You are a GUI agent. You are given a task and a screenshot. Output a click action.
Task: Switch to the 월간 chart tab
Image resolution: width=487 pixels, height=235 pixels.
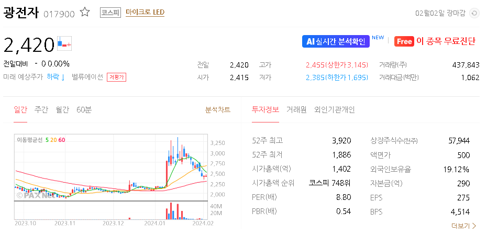click(62, 109)
